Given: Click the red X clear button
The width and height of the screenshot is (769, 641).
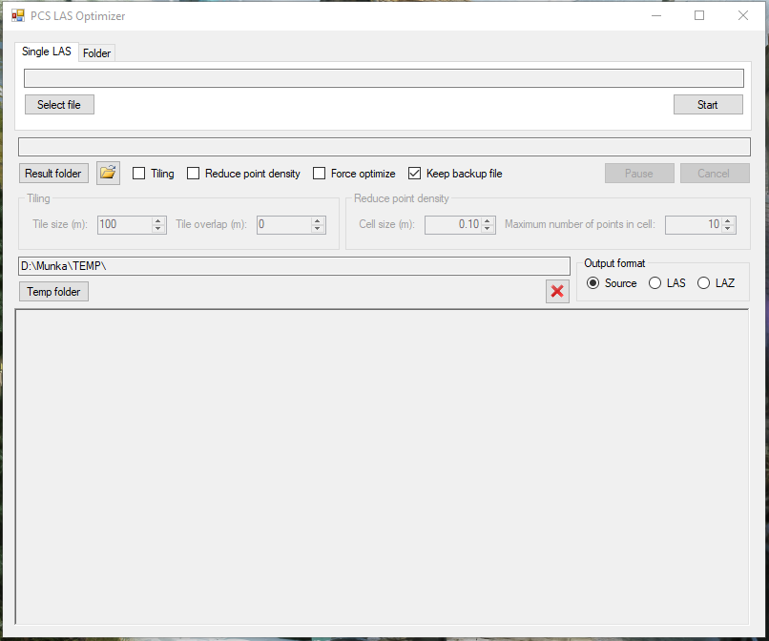Looking at the screenshot, I should coord(557,291).
